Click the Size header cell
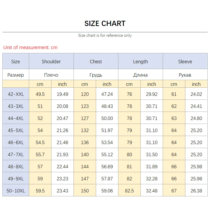 [15, 62]
